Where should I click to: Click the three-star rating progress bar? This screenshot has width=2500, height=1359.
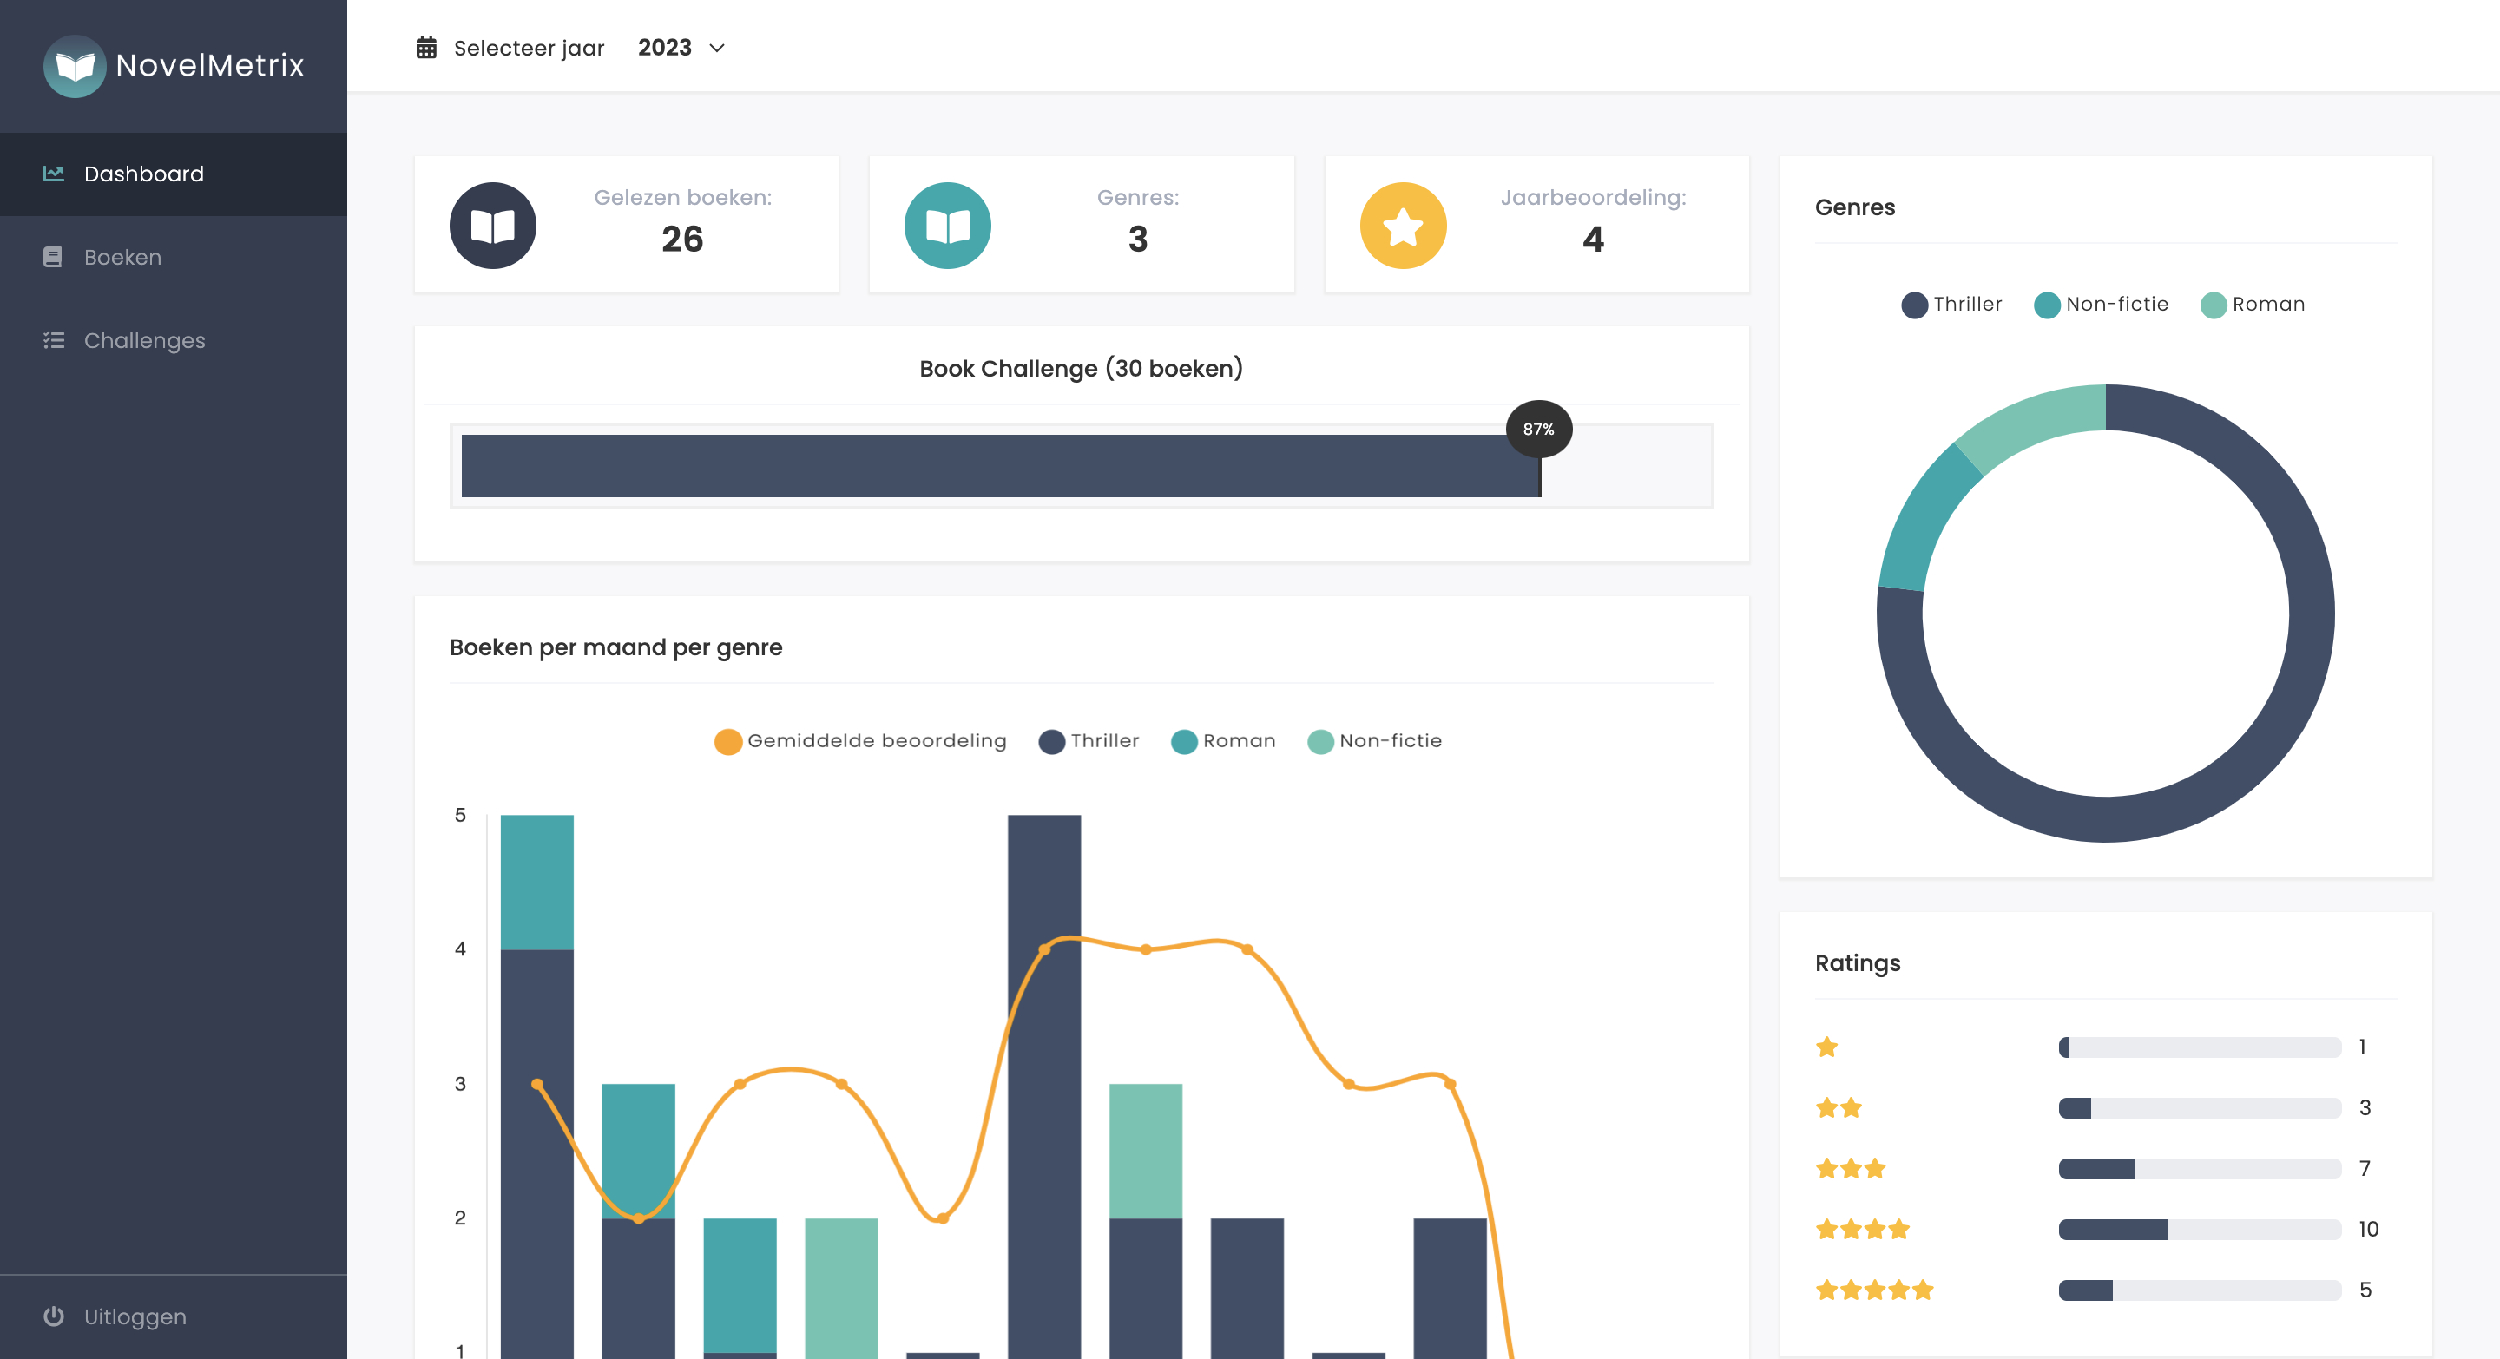[x=2199, y=1169]
